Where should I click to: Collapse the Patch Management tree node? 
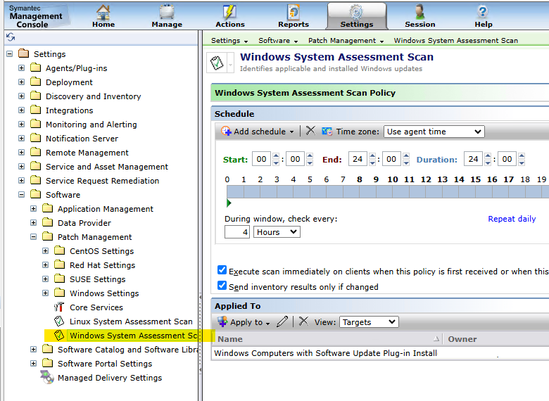34,237
